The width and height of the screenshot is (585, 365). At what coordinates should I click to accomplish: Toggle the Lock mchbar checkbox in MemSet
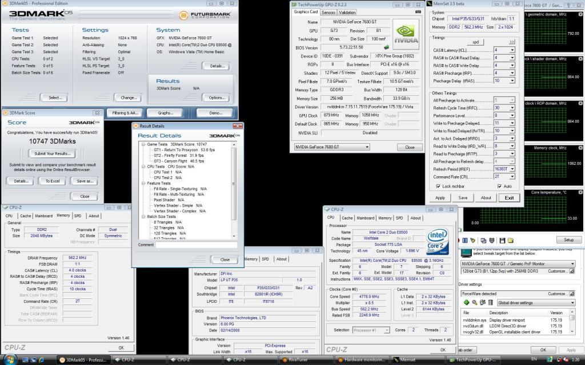click(x=438, y=186)
